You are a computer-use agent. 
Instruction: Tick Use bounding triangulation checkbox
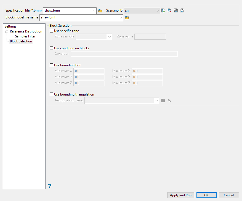(x=51, y=94)
